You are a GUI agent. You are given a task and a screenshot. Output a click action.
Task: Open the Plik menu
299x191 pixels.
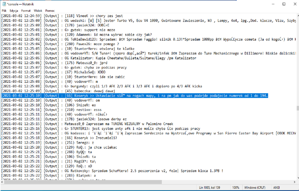(4, 11)
